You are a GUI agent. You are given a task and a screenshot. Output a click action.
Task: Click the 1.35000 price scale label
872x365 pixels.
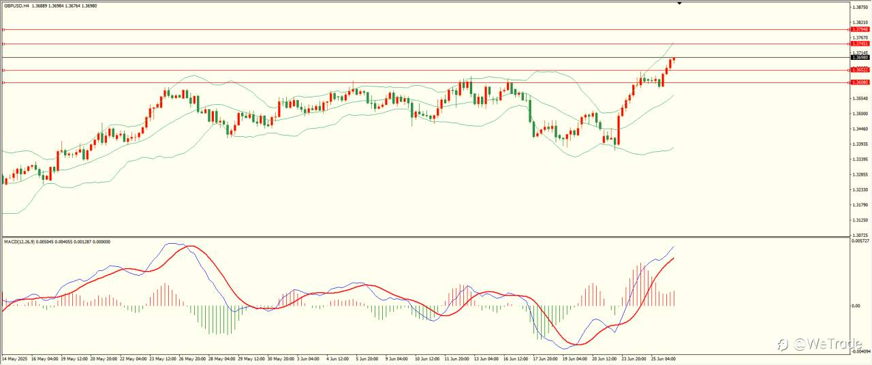pos(860,114)
